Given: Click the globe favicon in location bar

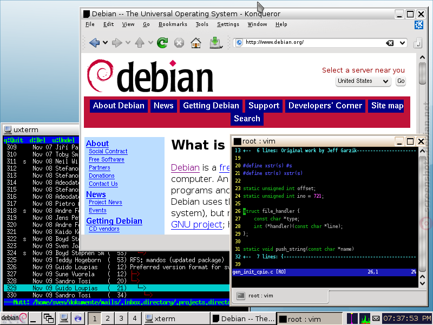Looking at the screenshot, I should pos(239,43).
